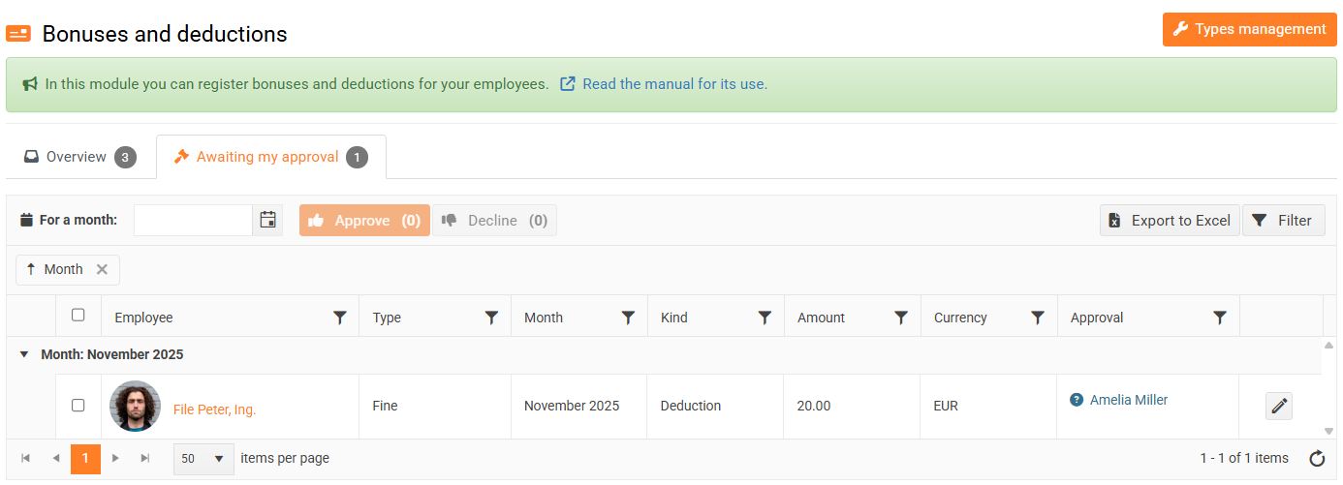Edit the File Peter fine record

coord(1279,407)
